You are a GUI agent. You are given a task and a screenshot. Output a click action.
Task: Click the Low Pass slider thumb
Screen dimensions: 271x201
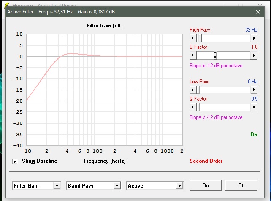(x=198, y=90)
